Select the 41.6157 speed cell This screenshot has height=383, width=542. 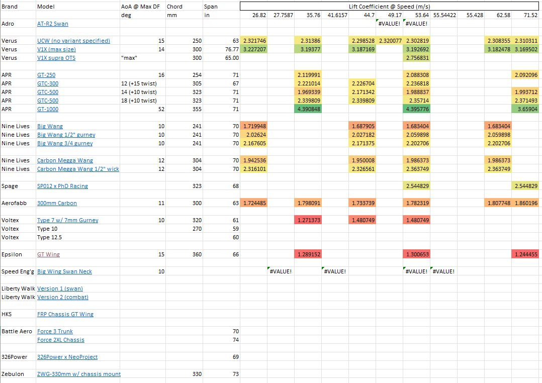tap(335, 15)
